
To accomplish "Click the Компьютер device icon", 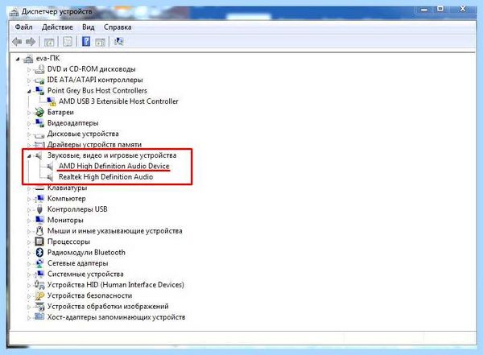I will (x=39, y=199).
